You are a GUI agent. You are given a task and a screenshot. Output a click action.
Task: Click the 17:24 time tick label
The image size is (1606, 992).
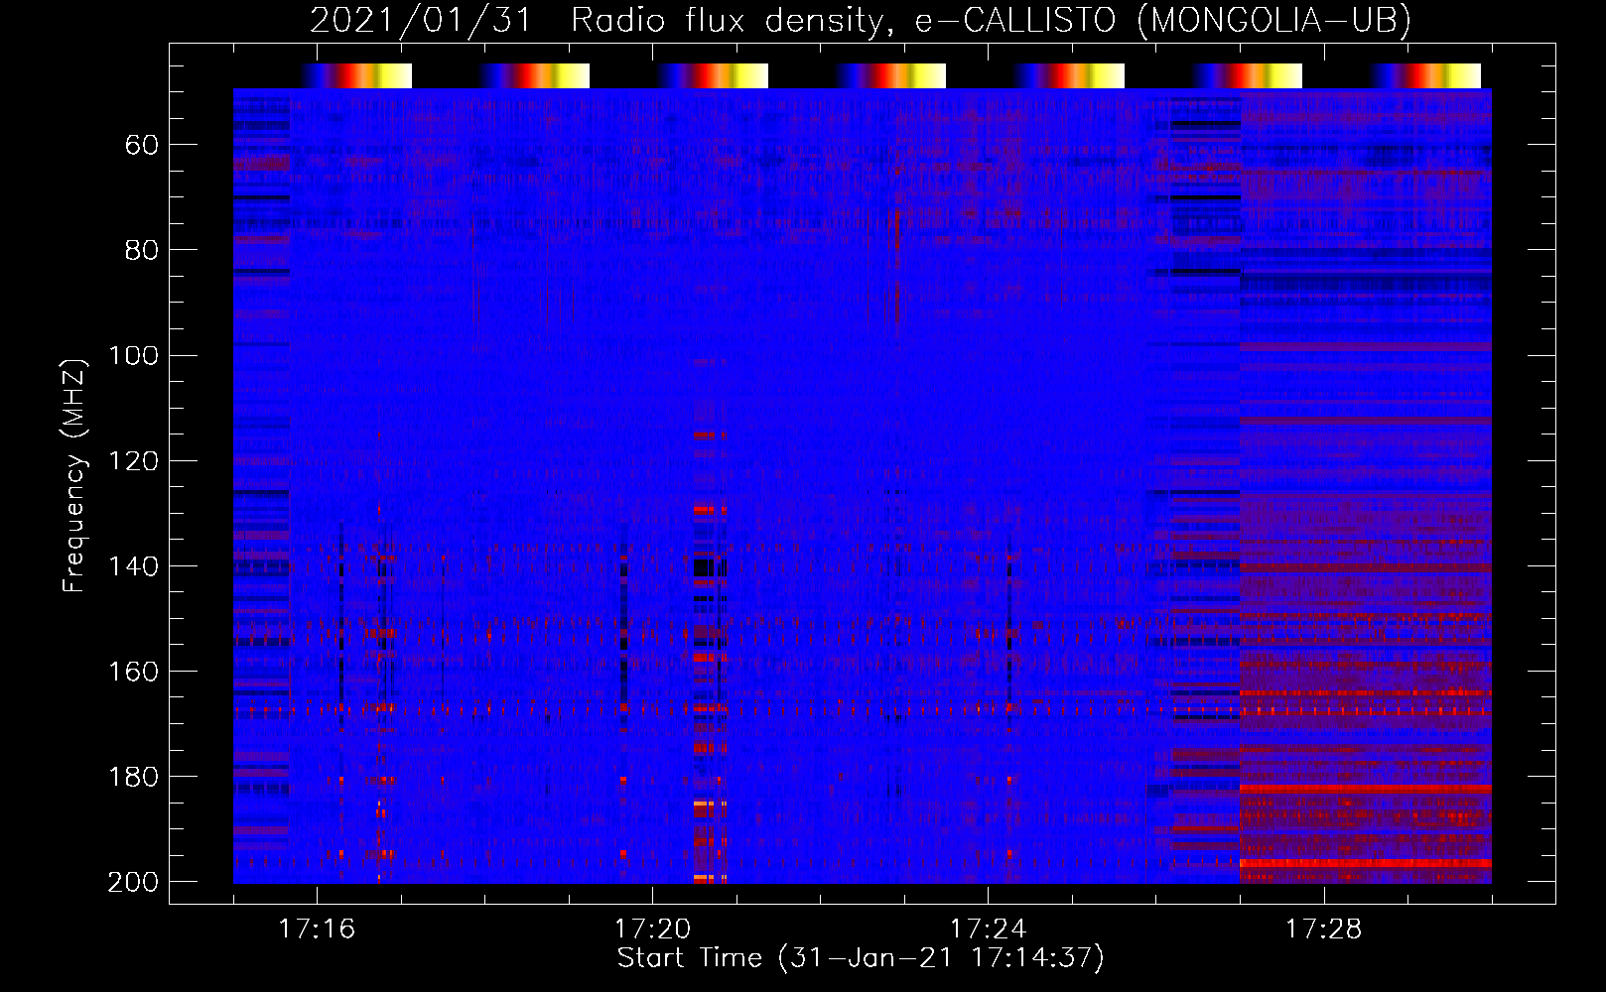(x=988, y=930)
